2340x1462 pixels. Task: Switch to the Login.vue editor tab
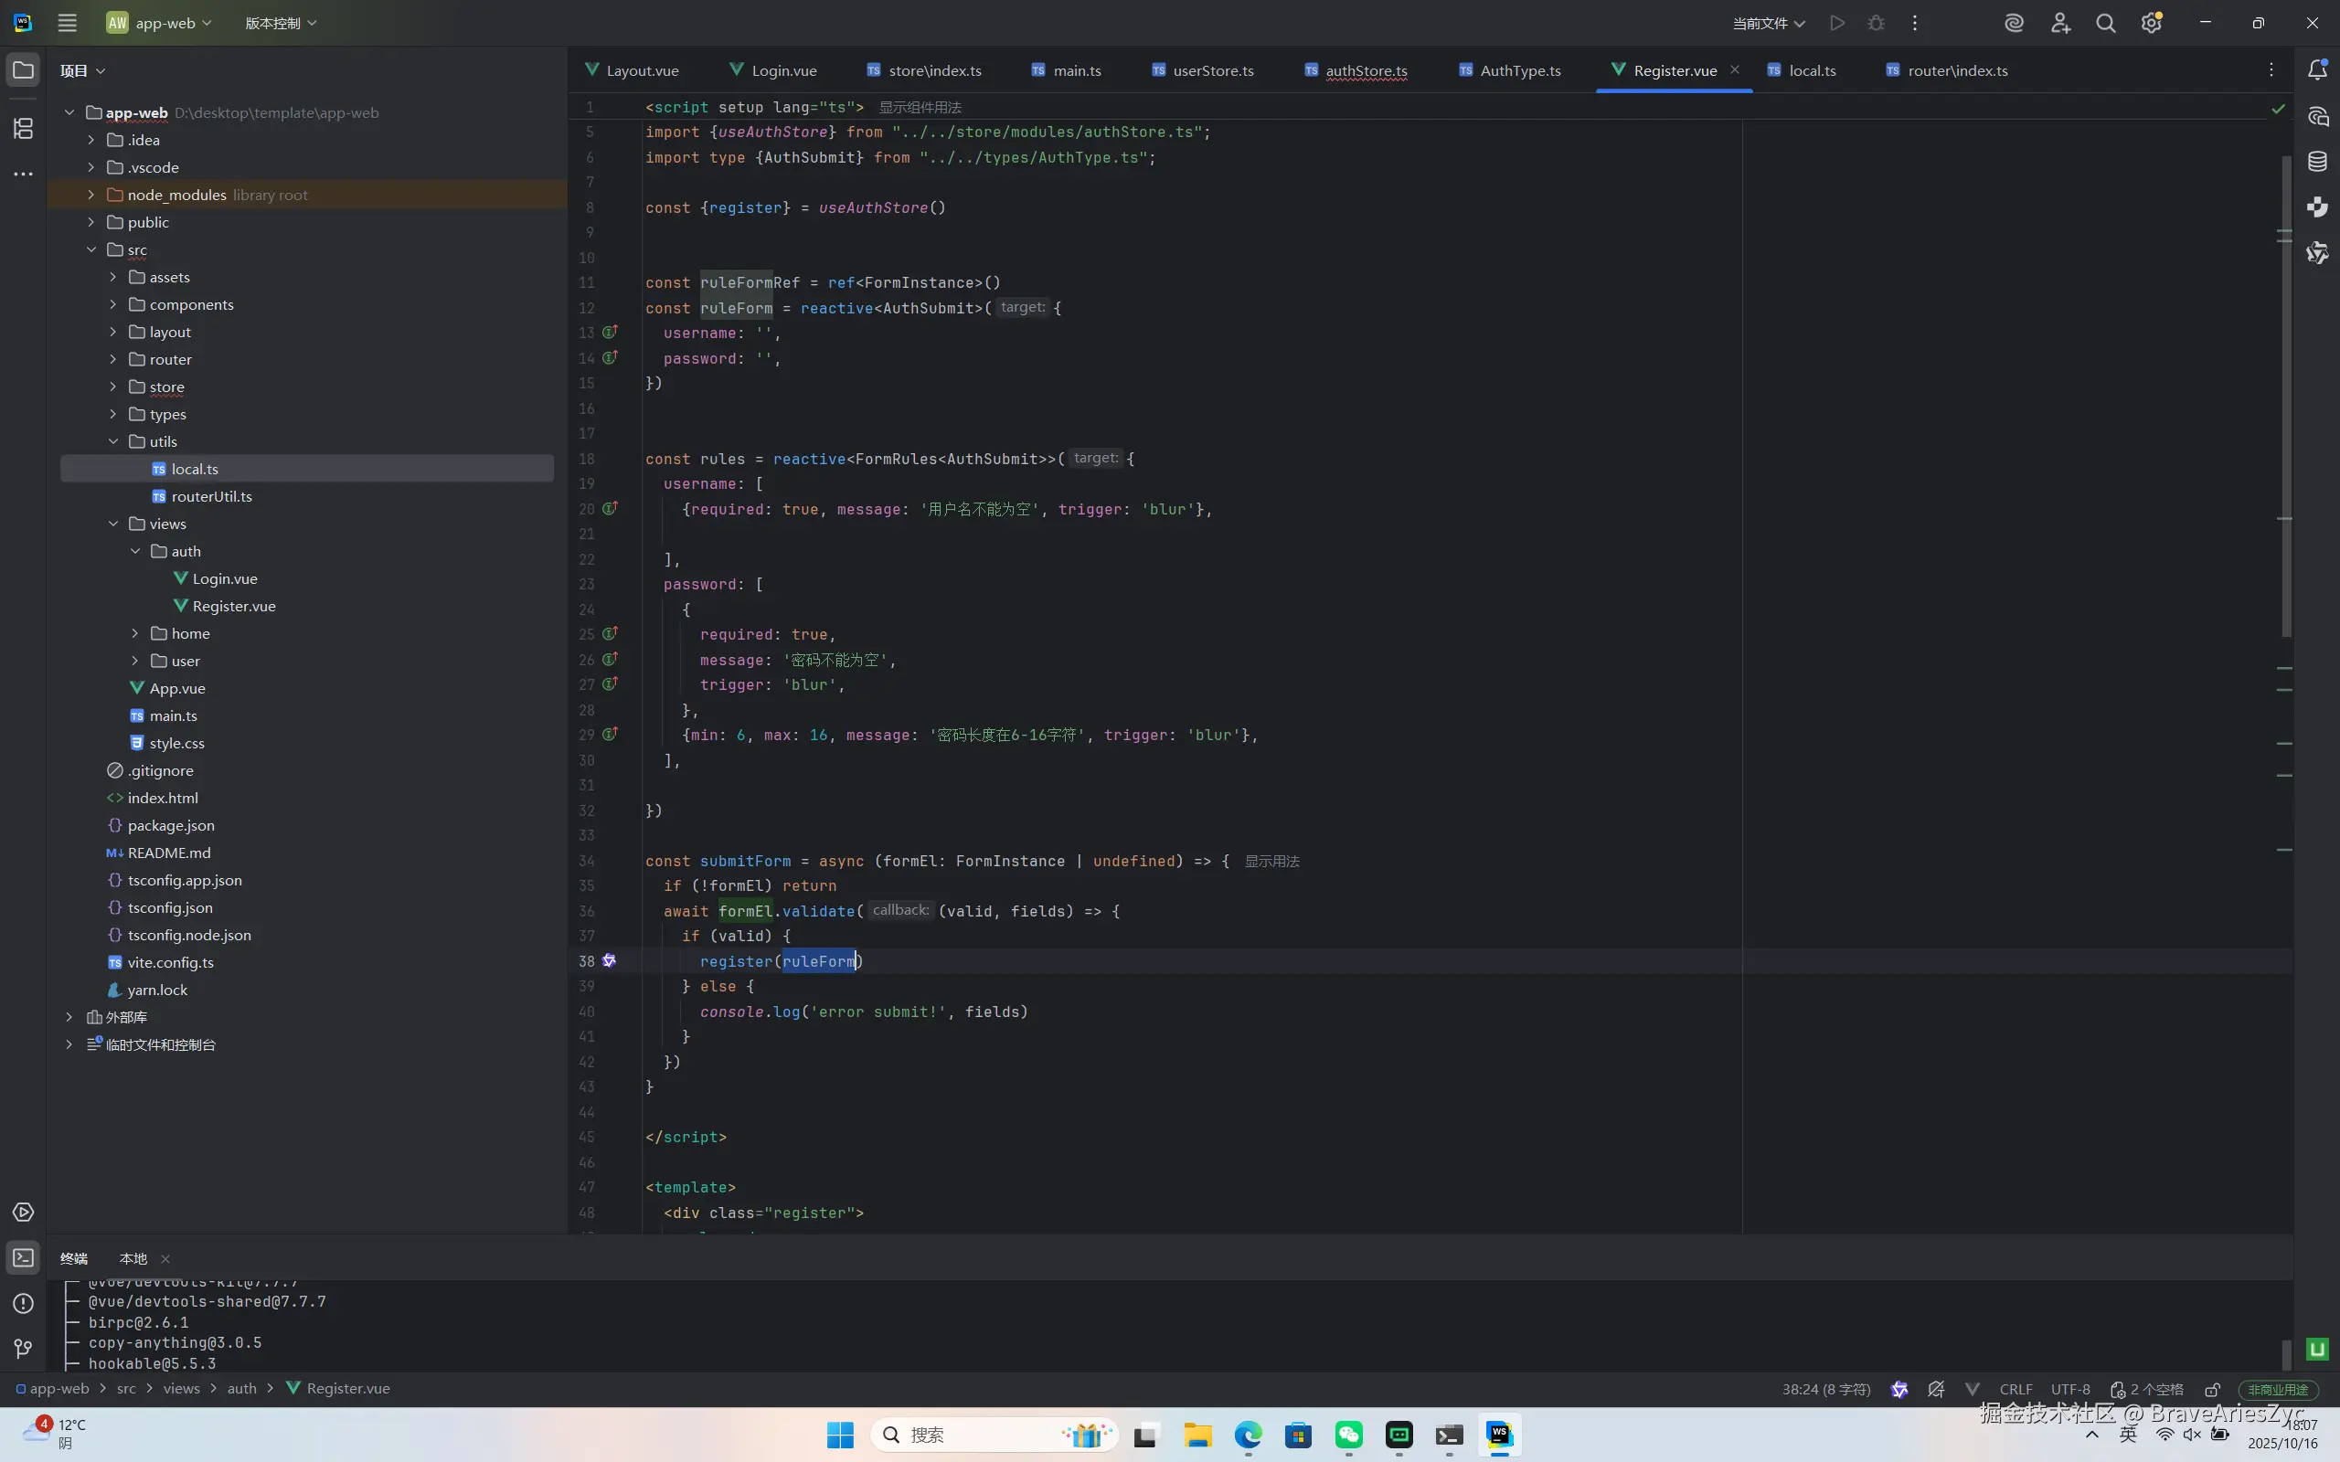(783, 70)
